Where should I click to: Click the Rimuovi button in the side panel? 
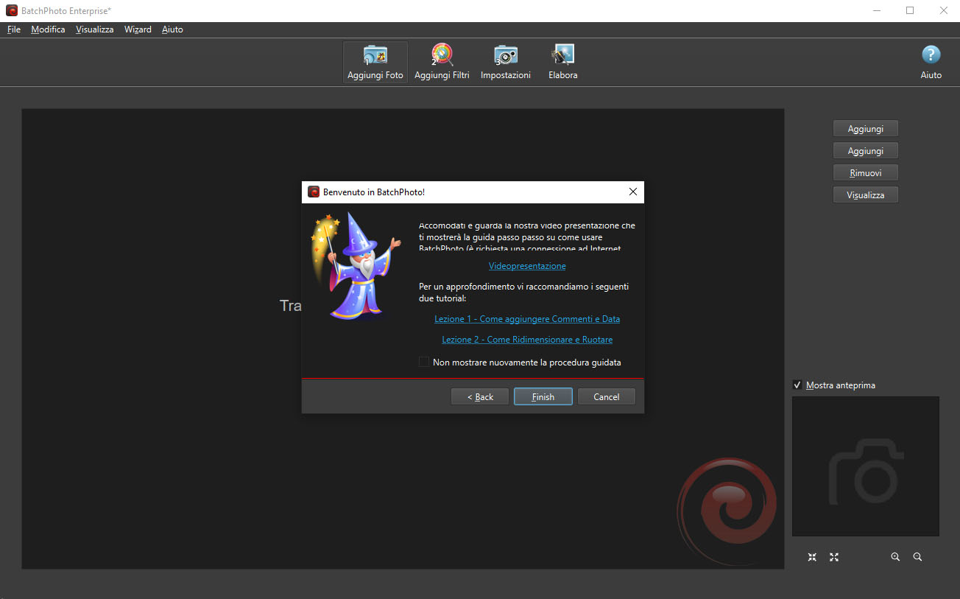point(866,173)
